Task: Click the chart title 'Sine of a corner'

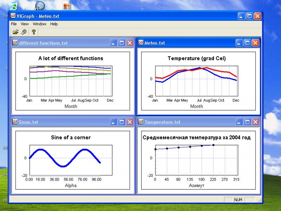Action: point(71,138)
